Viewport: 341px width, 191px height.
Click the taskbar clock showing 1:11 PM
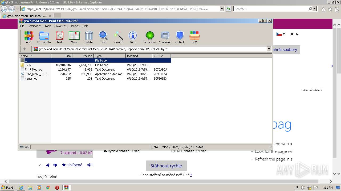point(327,188)
